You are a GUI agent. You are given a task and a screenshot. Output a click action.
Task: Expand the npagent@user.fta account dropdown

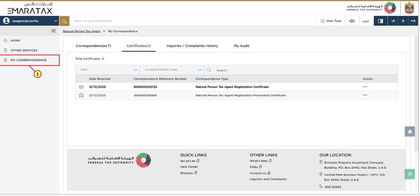coord(56,21)
